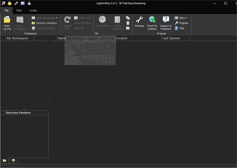The height and width of the screenshot is (168, 237).
Task: Click the single page icon in ribbon
Action: [x=128, y=23]
